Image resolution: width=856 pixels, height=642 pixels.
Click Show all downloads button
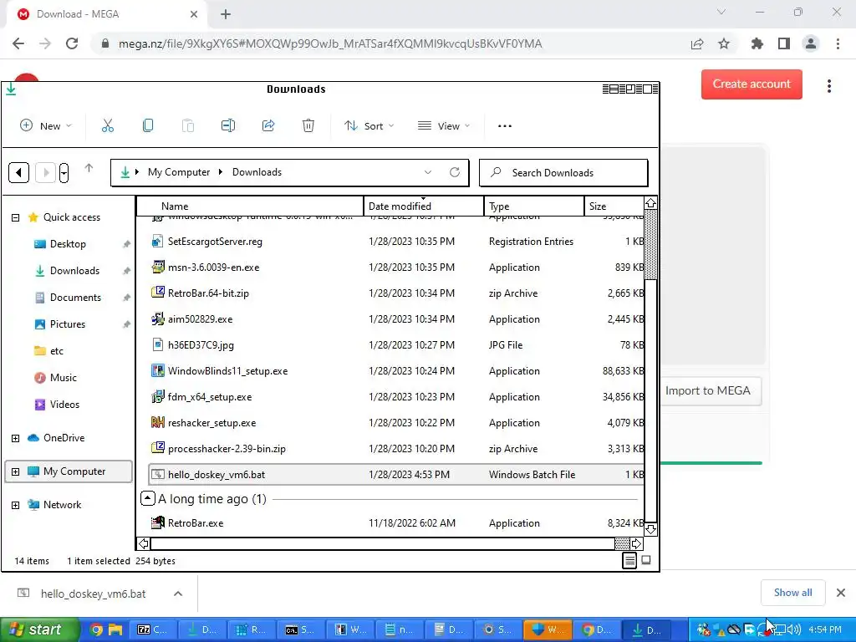tap(792, 593)
